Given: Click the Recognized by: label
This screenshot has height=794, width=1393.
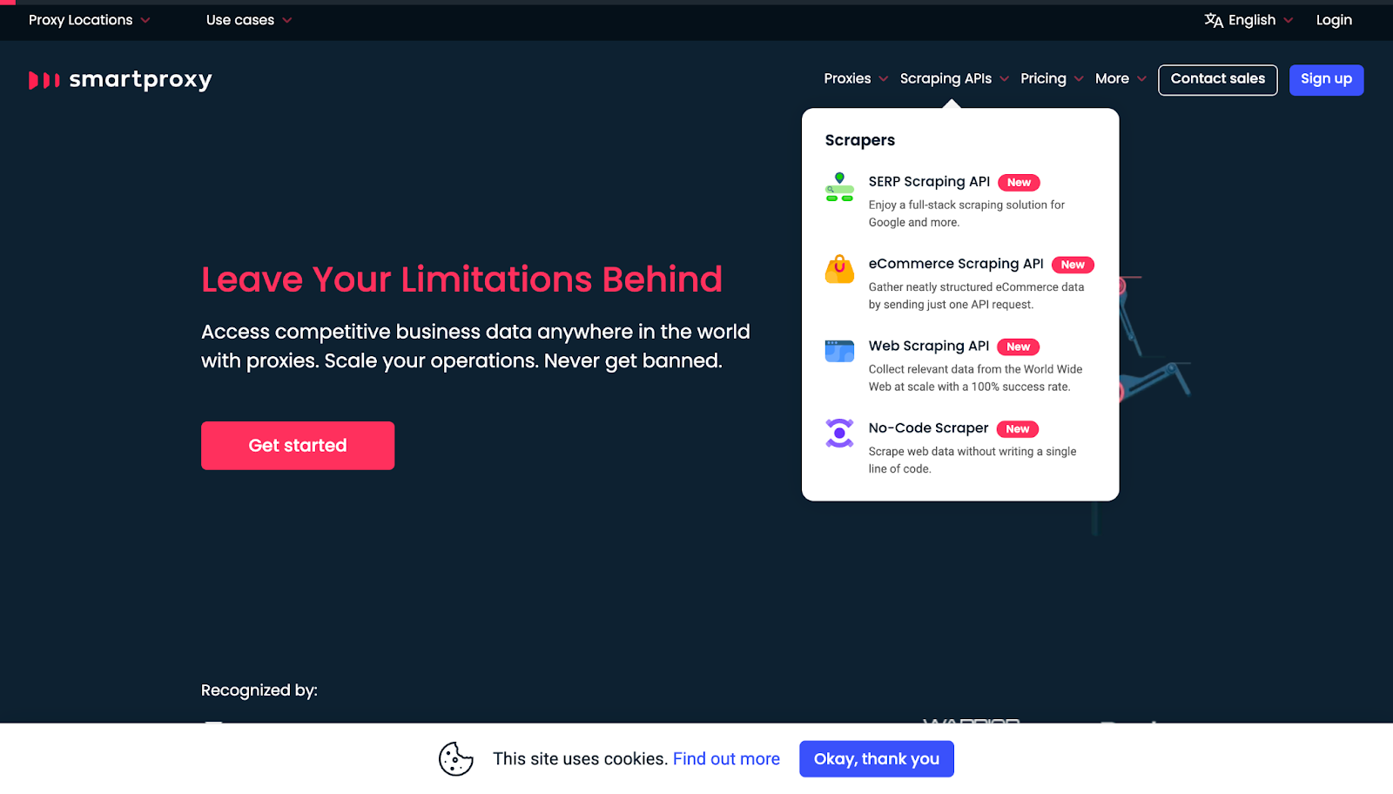Looking at the screenshot, I should pos(259,690).
